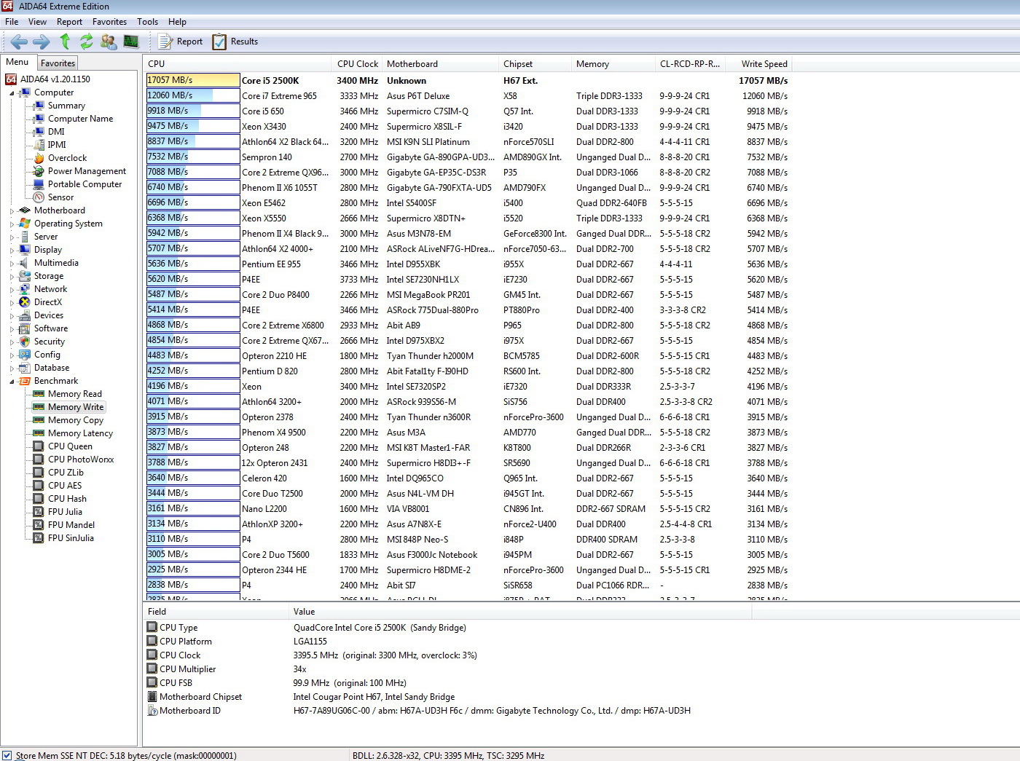Select the CPU Hash benchmark icon
This screenshot has width=1020, height=761.
click(39, 499)
